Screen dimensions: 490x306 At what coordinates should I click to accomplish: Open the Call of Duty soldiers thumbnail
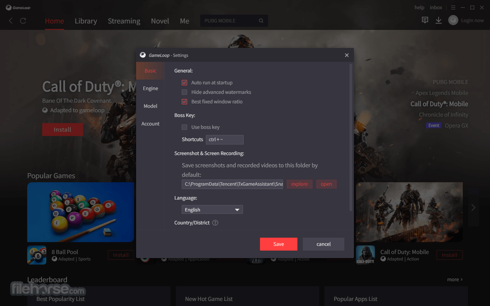409,212
